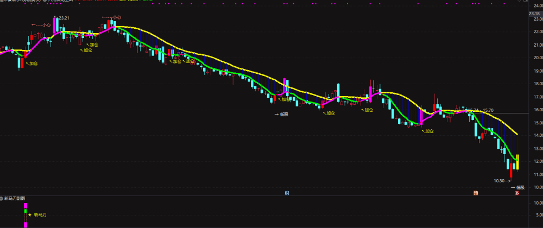Expand the 斩马刀副图 indicator dropdown arrow
This screenshot has height=228, width=543.
click(x=2, y=199)
